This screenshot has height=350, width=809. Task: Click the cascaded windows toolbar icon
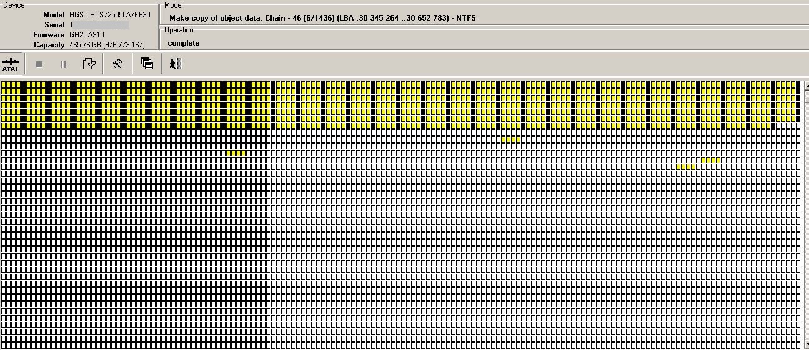click(x=147, y=63)
